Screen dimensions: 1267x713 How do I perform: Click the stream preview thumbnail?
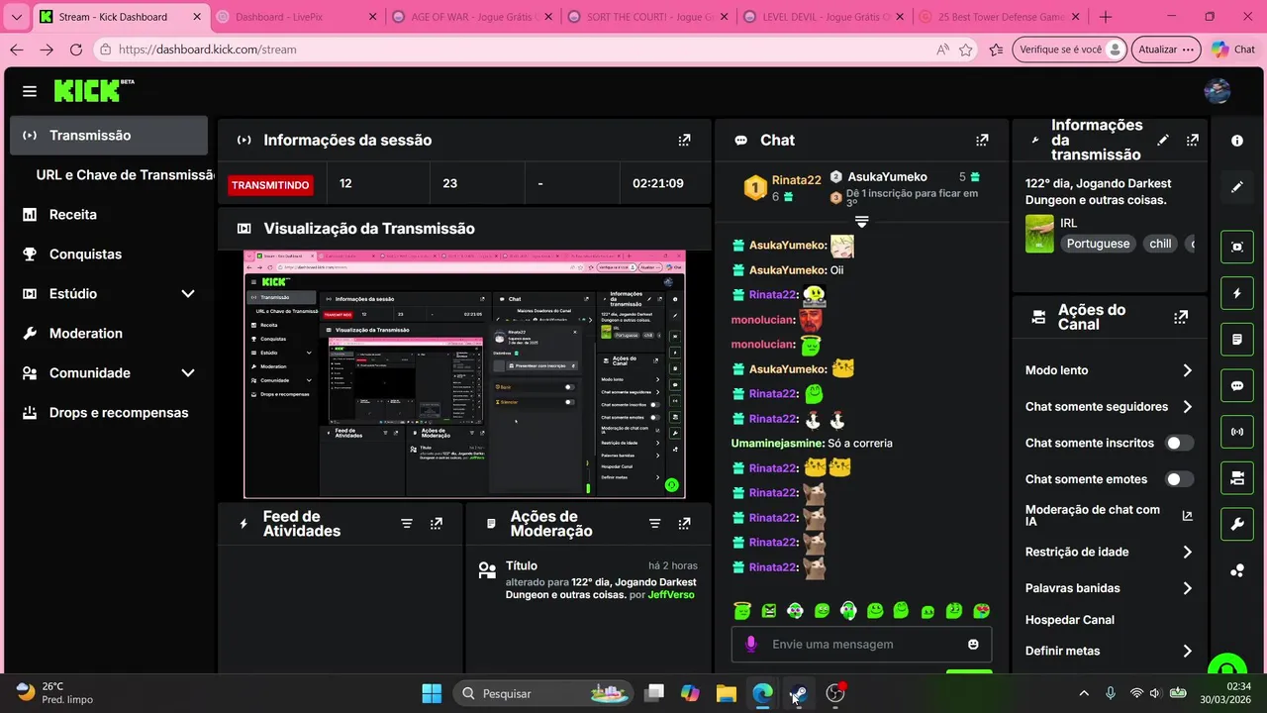point(464,374)
